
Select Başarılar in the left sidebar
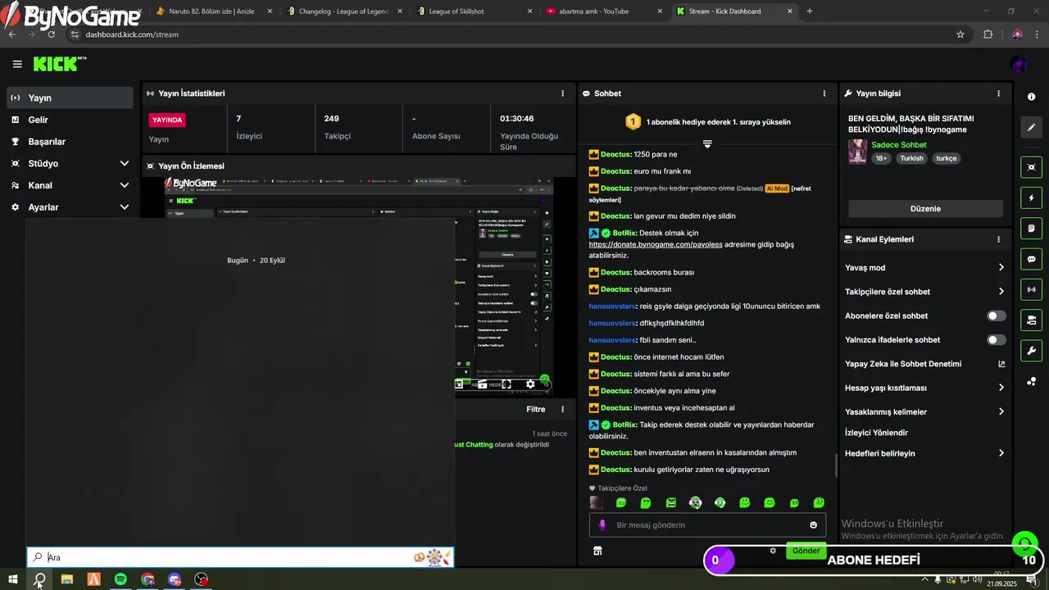[70, 142]
